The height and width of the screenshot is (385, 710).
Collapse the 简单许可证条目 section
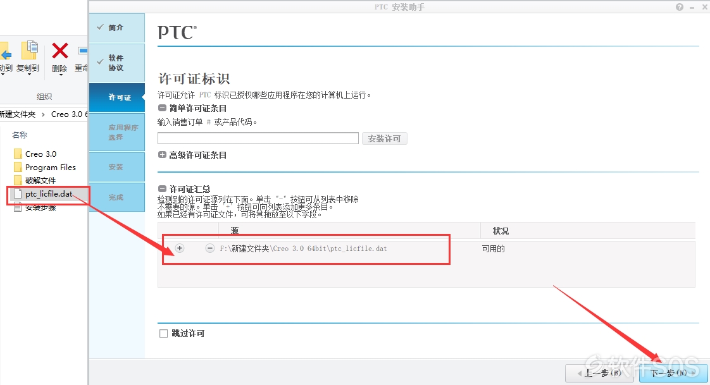pyautogui.click(x=162, y=108)
